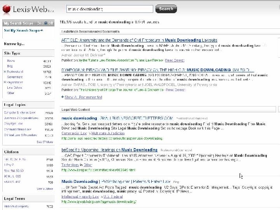Read Excerpt for Tulane Law Review article
Image resolution: width=280 pixels, height=210 pixels.
(x=175, y=60)
